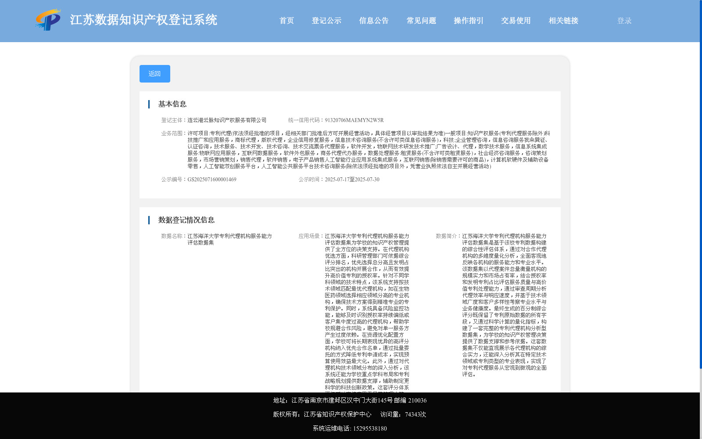Select notice number GS2025071600001469
Screen dimensions: 702x439
point(212,180)
